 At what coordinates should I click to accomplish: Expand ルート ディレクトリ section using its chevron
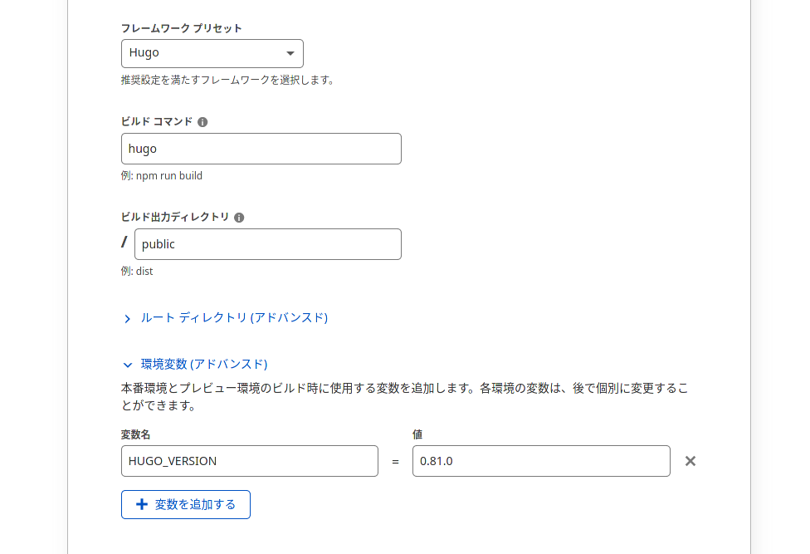[128, 319]
